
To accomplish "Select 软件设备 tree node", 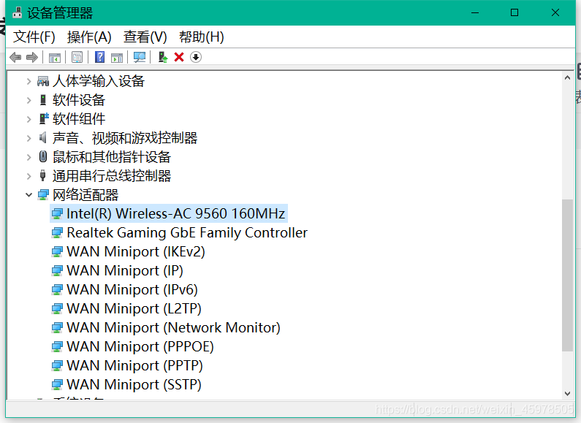I will (79, 100).
